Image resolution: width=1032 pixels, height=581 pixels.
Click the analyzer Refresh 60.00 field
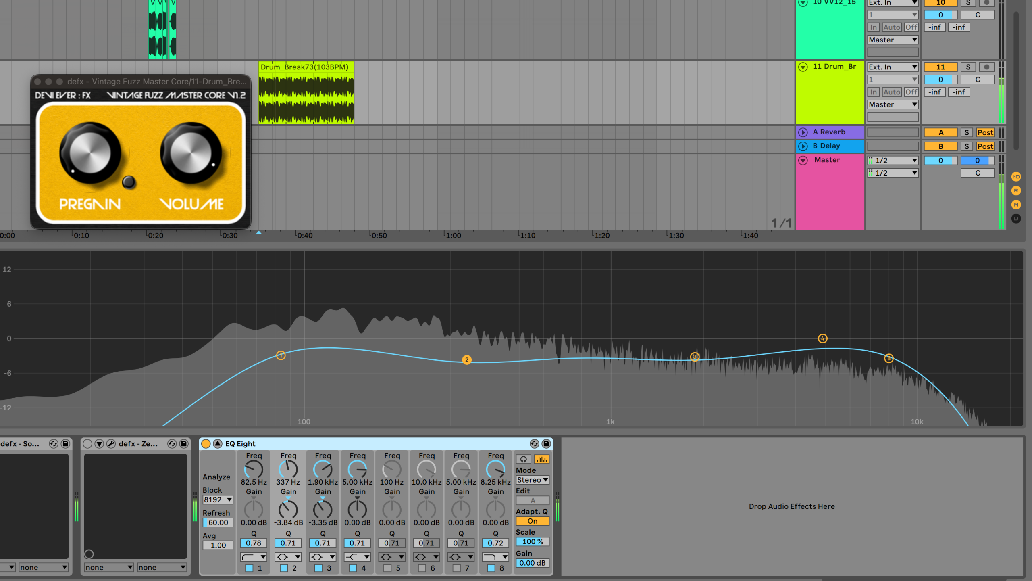coord(218,522)
